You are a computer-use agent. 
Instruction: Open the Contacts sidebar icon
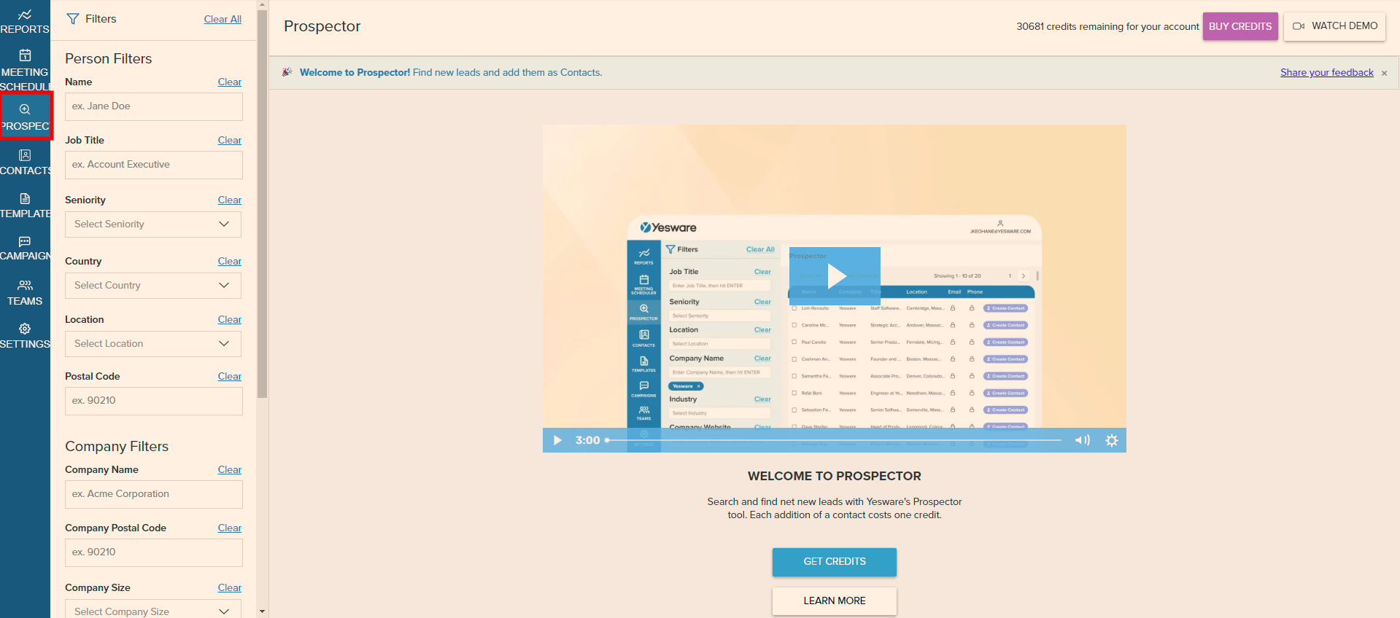25,155
